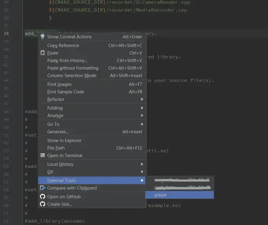
Task: Click the Compare with Clipboard icon
Action: click(x=43, y=188)
